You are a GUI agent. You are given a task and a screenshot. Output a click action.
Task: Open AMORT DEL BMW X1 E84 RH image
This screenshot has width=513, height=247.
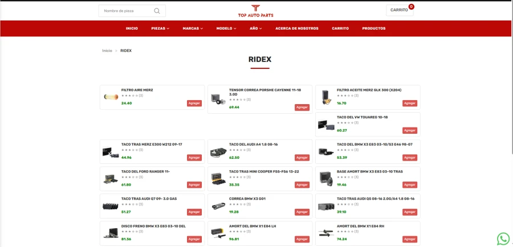tap(326, 233)
